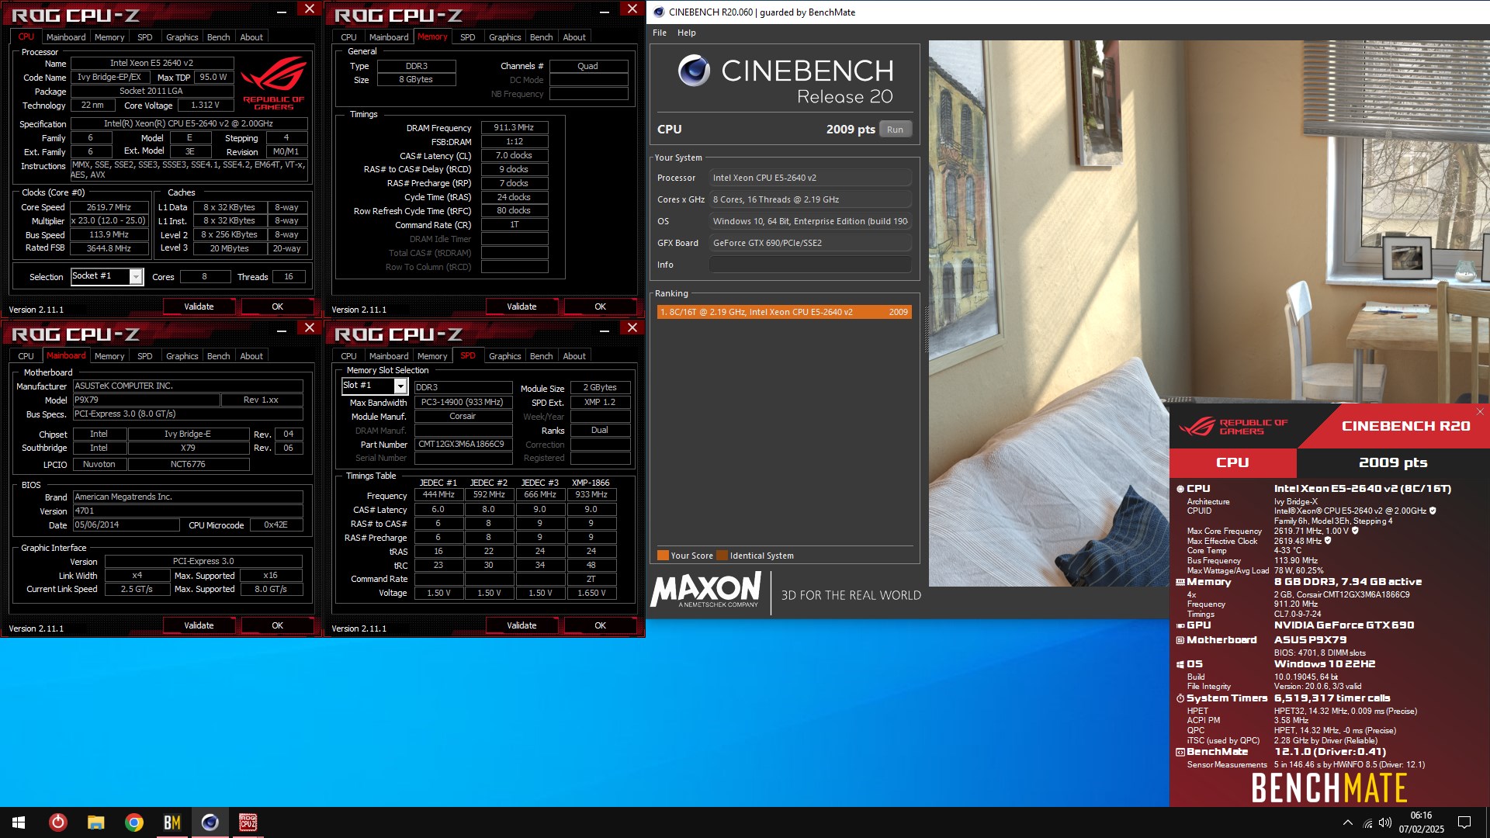Click the OS Windows icon in the BenchMate panel
1490x838 pixels.
click(x=1180, y=664)
